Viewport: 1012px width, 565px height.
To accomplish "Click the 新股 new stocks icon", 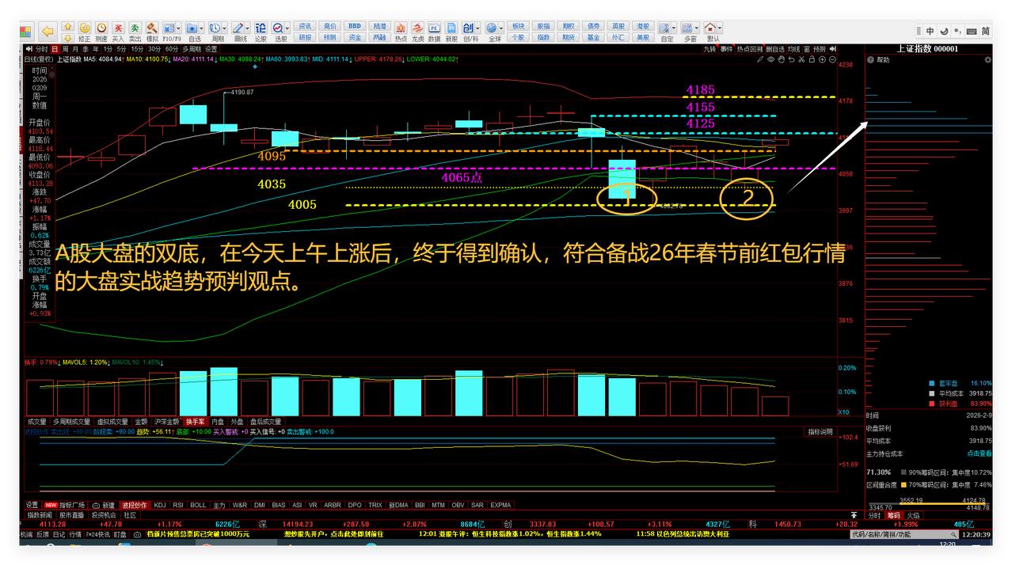I will pos(451,28).
